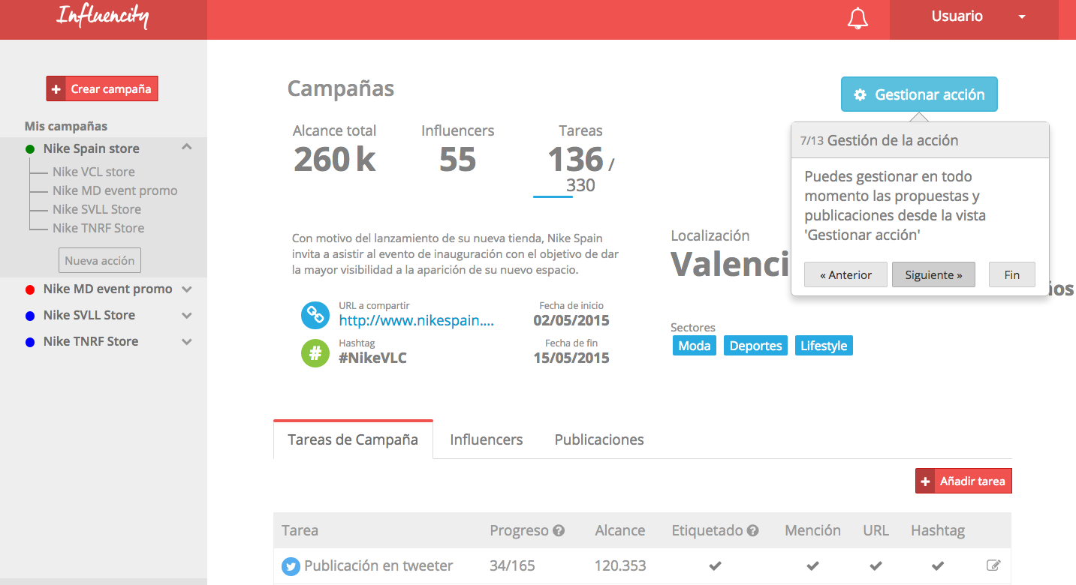This screenshot has width=1076, height=585.
Task: Click the Mención checkmark for tweeter task
Action: 812,566
